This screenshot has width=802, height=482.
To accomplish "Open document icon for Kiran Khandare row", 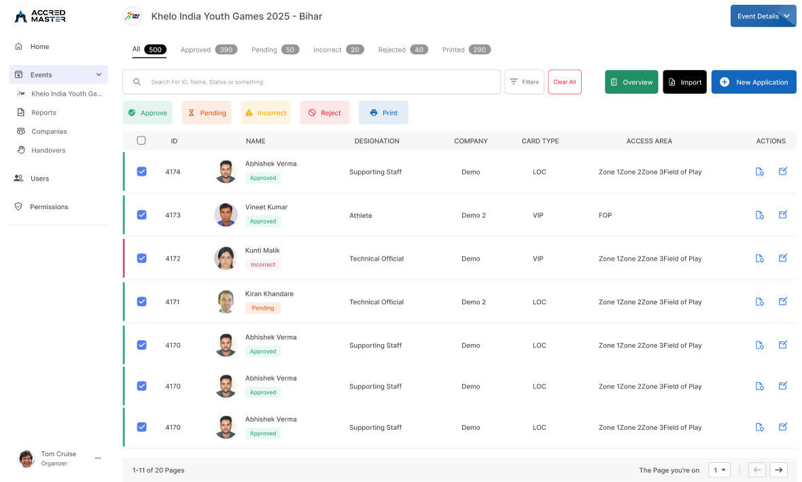I will click(760, 302).
